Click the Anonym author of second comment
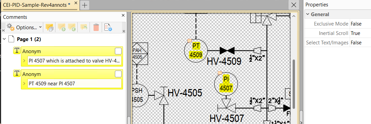The image size is (371, 124). point(32,74)
